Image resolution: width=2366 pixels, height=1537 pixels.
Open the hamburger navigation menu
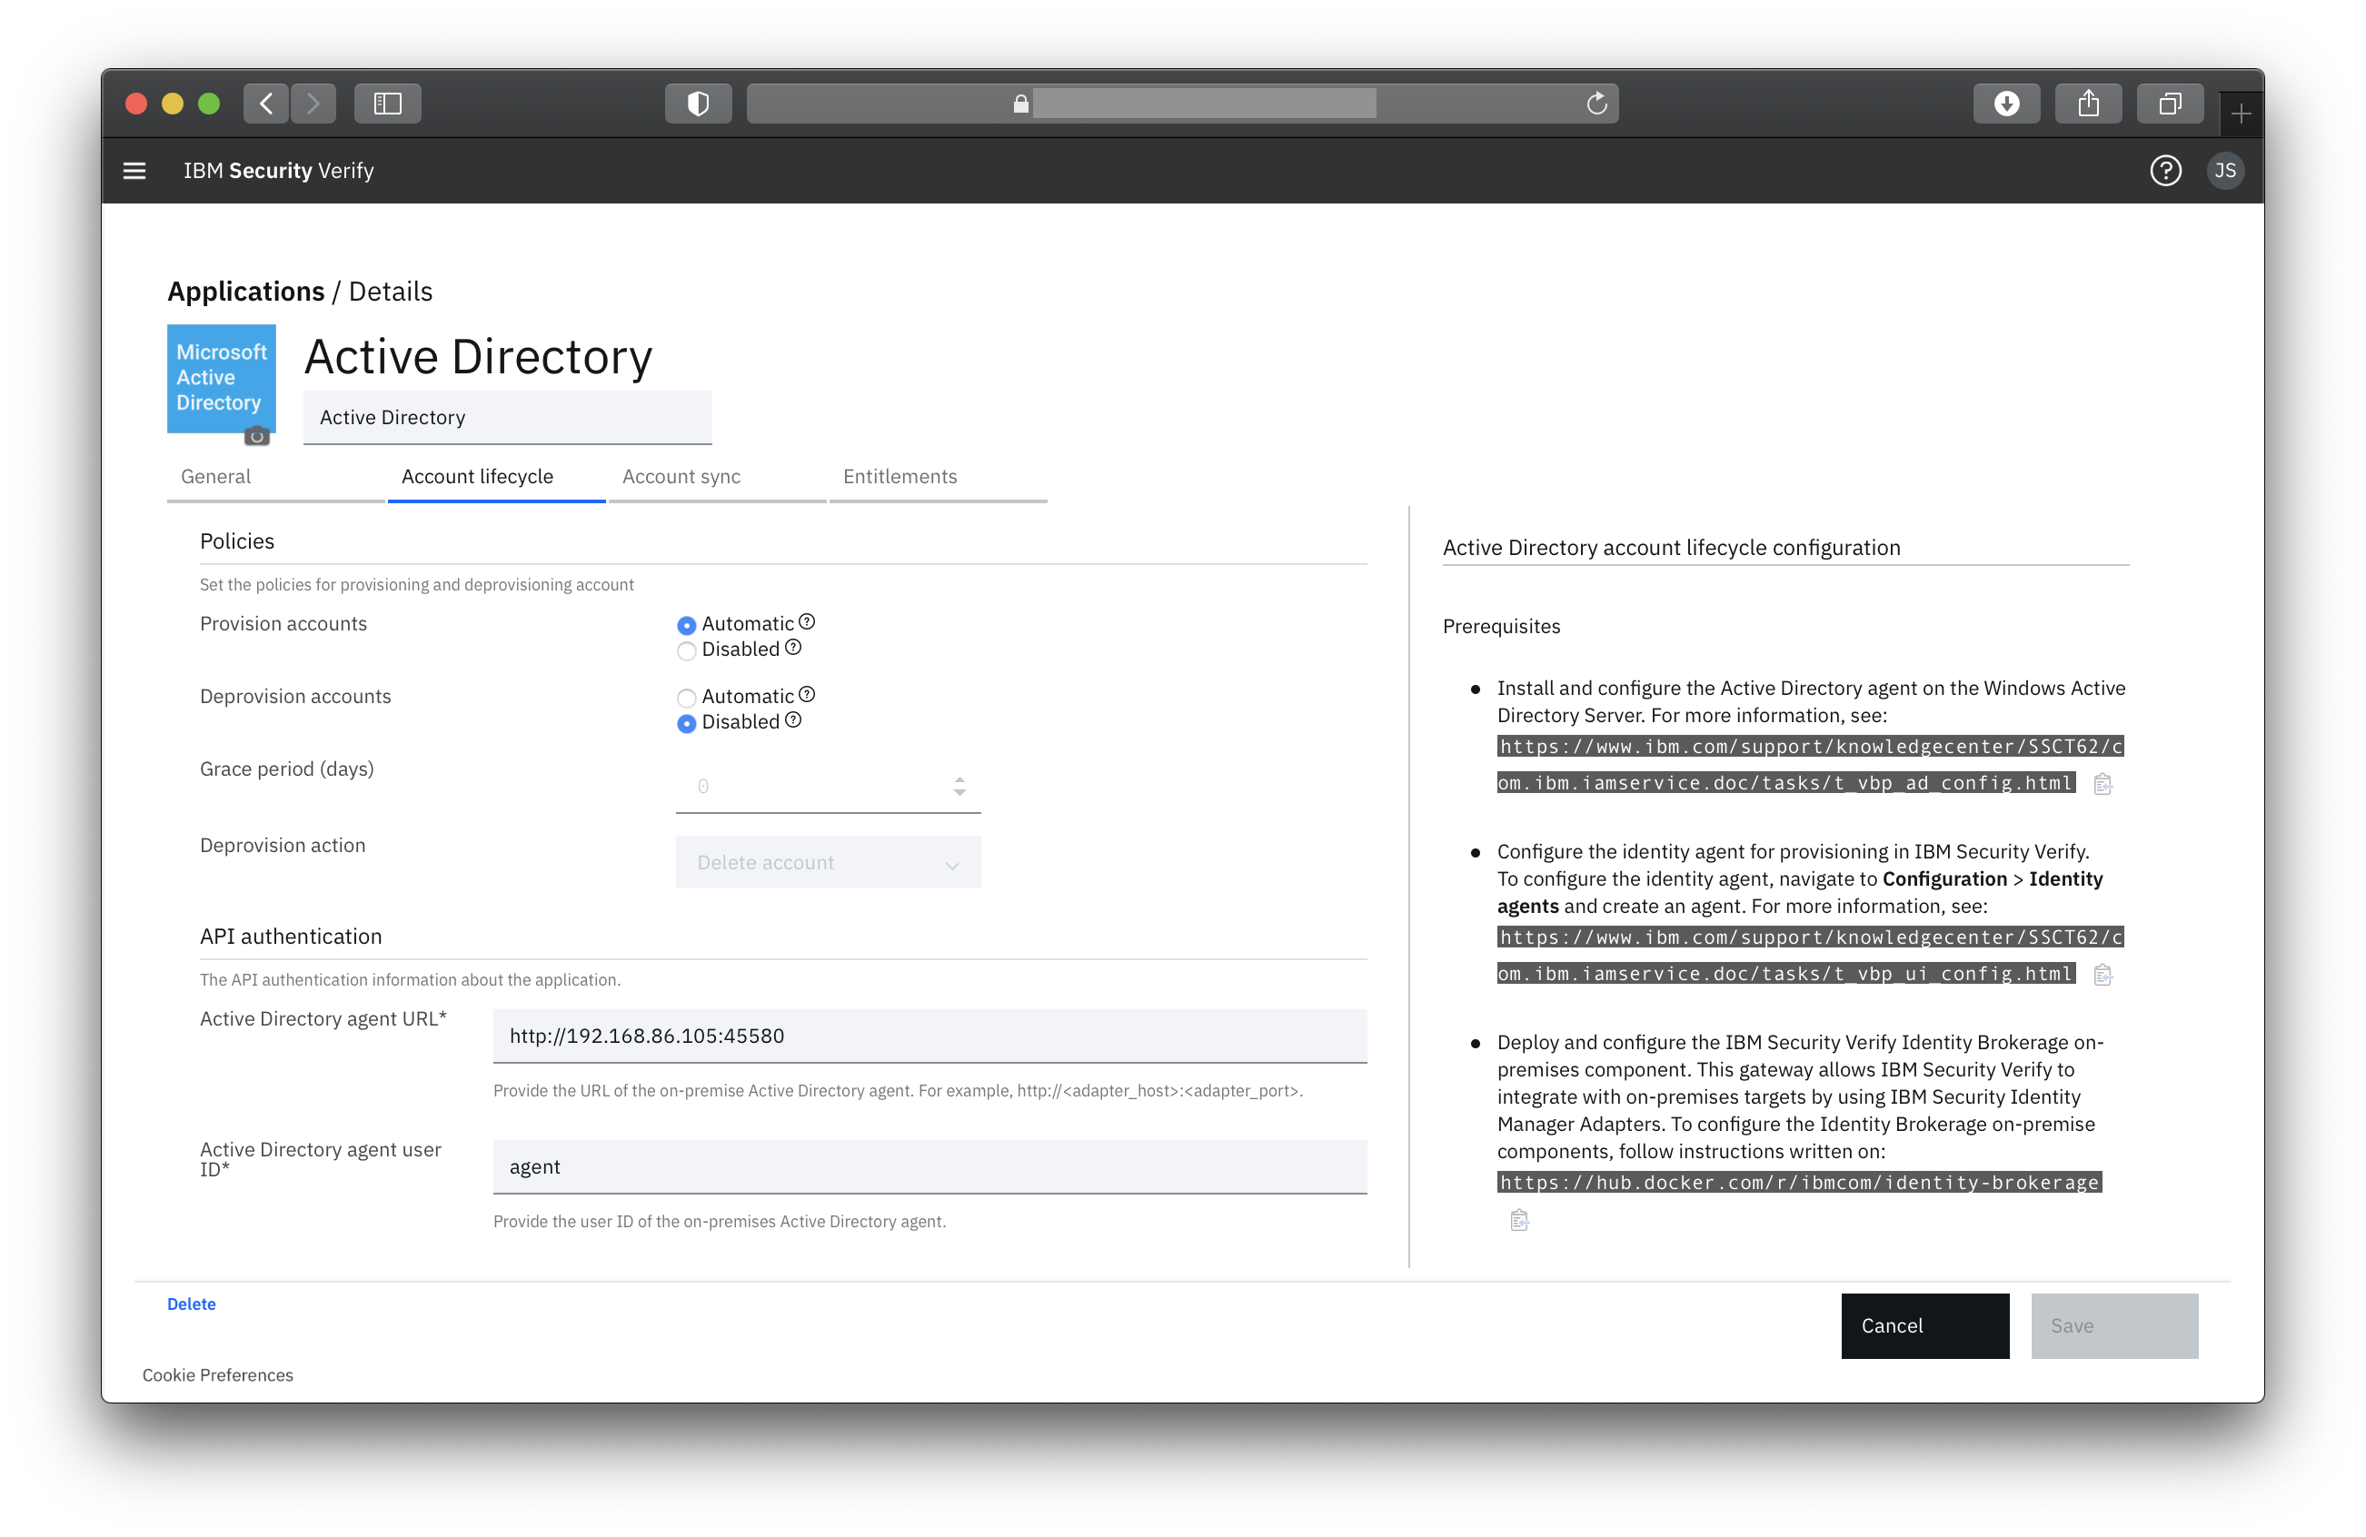(x=134, y=171)
